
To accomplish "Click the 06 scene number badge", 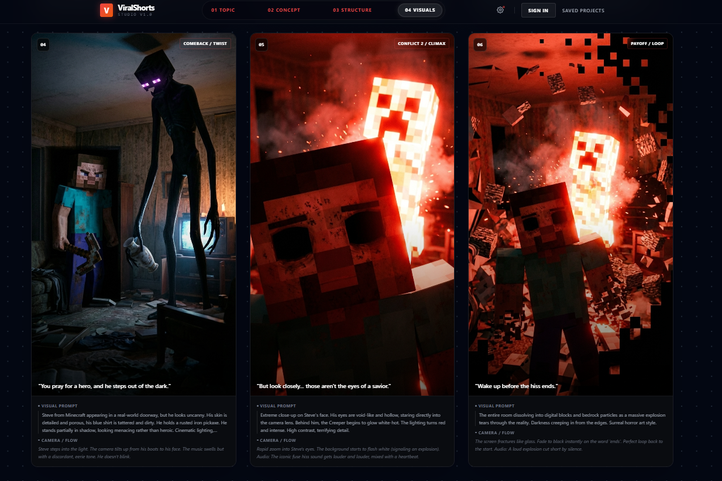I will 480,44.
